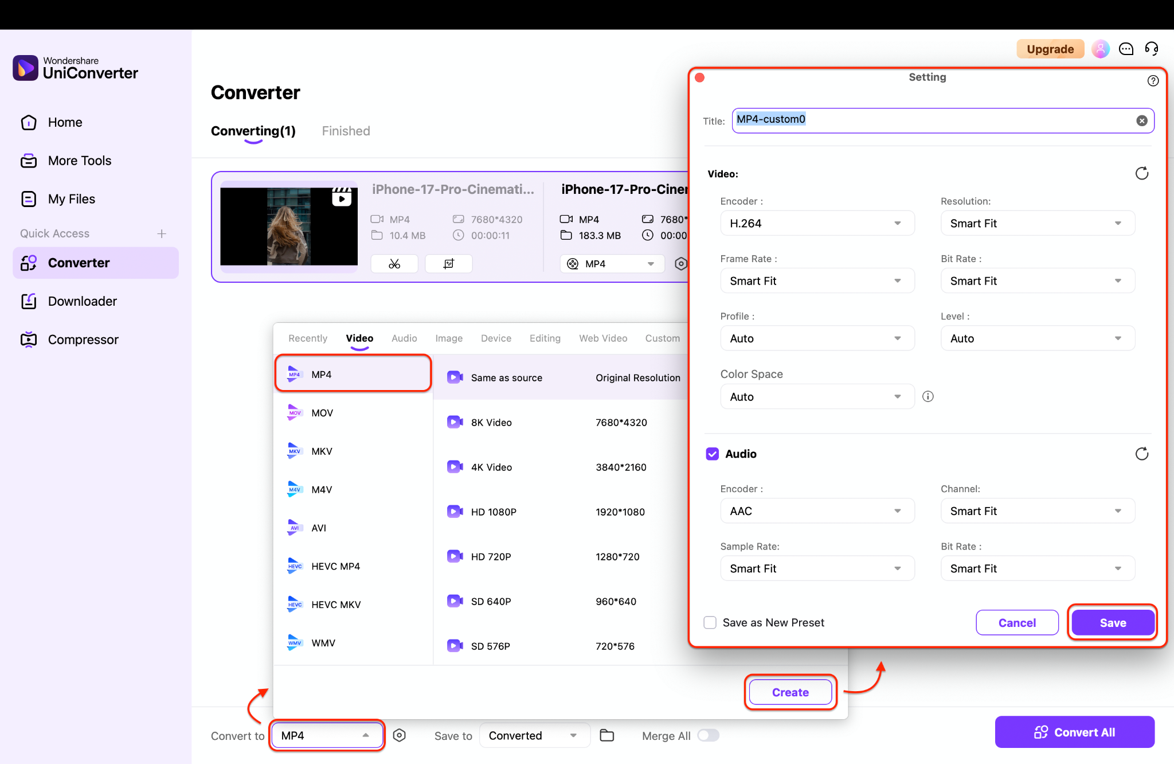Switch to the Finished tab
Image resolution: width=1174 pixels, height=764 pixels.
(x=346, y=131)
